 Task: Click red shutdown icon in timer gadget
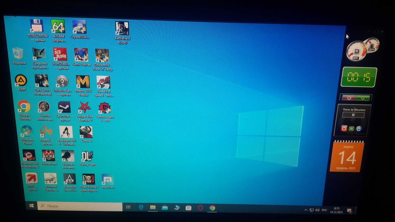pos(344,128)
